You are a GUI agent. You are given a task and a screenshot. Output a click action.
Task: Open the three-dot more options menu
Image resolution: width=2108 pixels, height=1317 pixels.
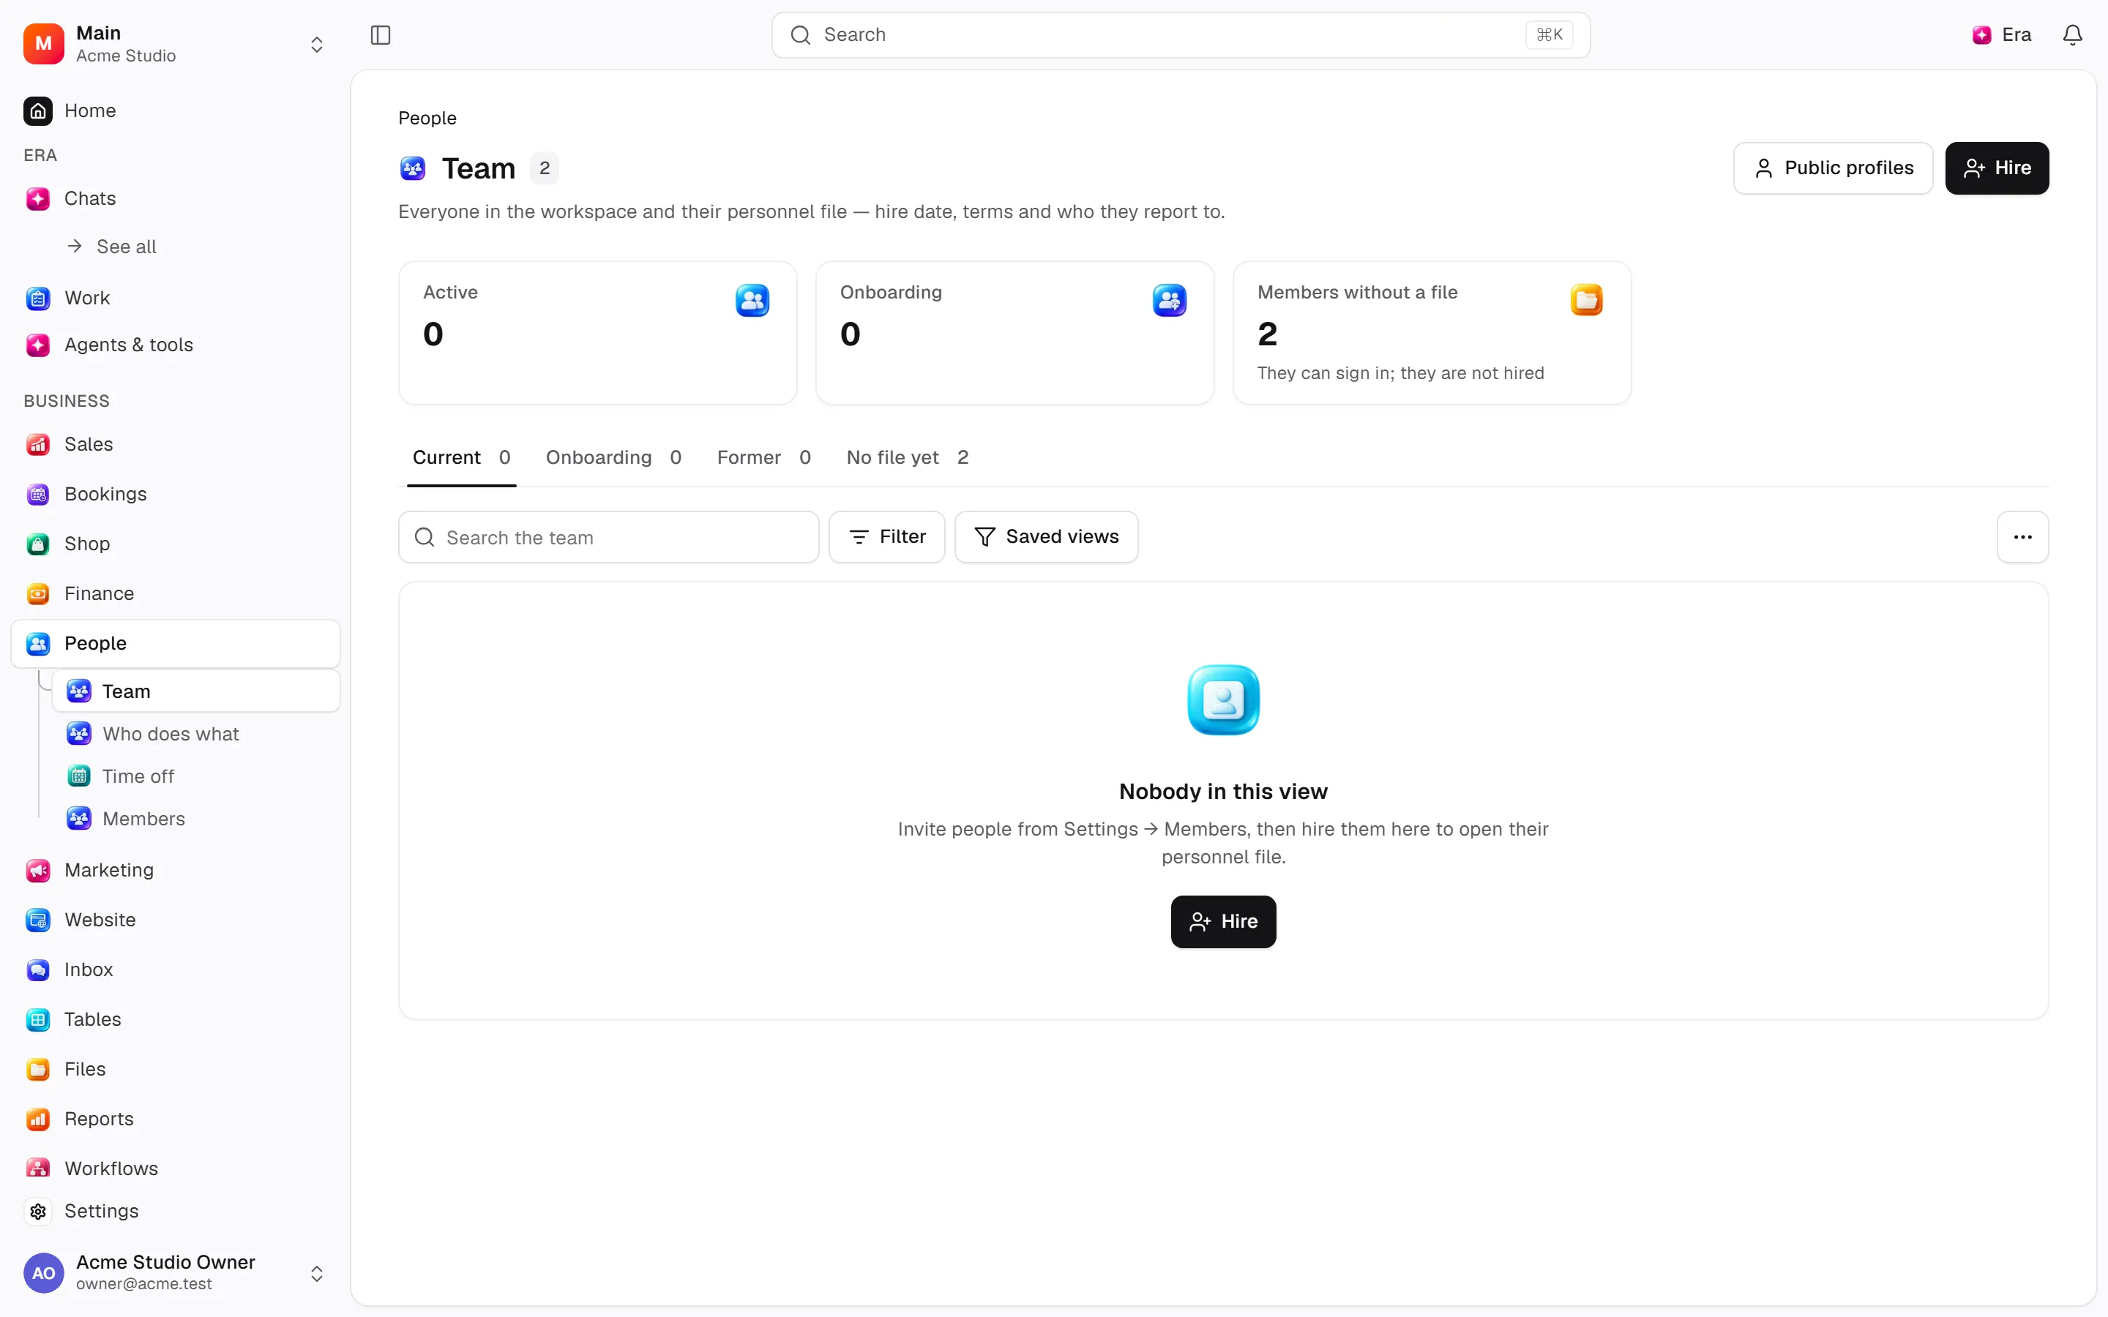tap(2022, 536)
